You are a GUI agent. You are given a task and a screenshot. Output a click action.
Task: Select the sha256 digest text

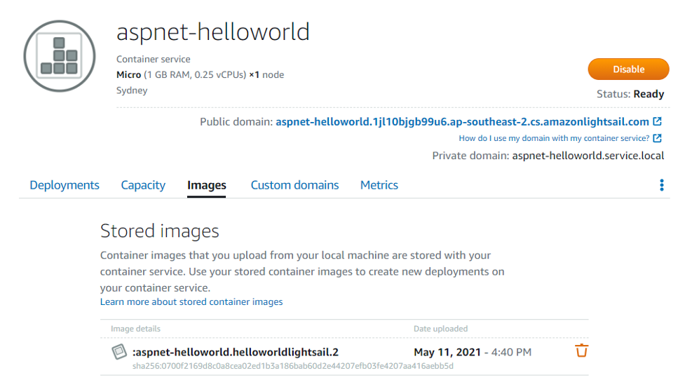pos(292,366)
